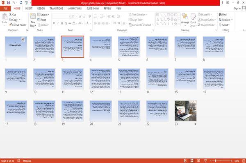Click the Cut scissors icon

[x=10, y=14]
